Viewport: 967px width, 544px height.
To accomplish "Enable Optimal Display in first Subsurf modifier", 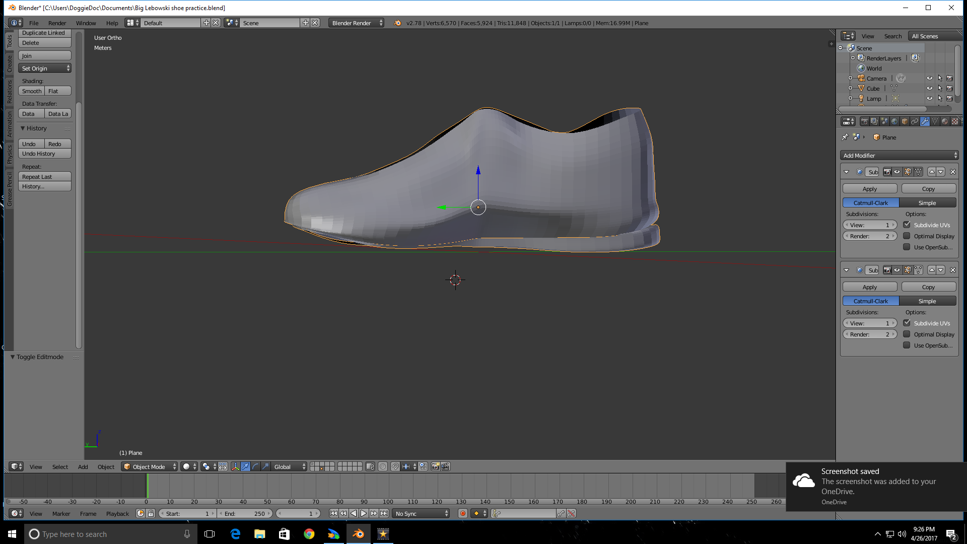I will (907, 236).
